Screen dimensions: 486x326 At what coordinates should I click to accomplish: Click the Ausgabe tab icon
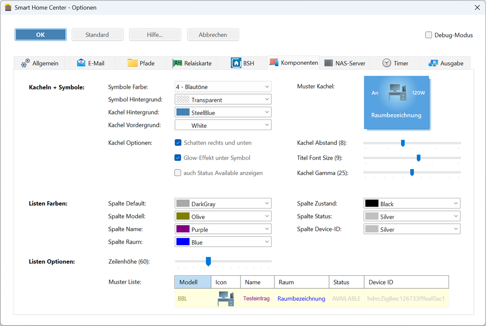[432, 63]
